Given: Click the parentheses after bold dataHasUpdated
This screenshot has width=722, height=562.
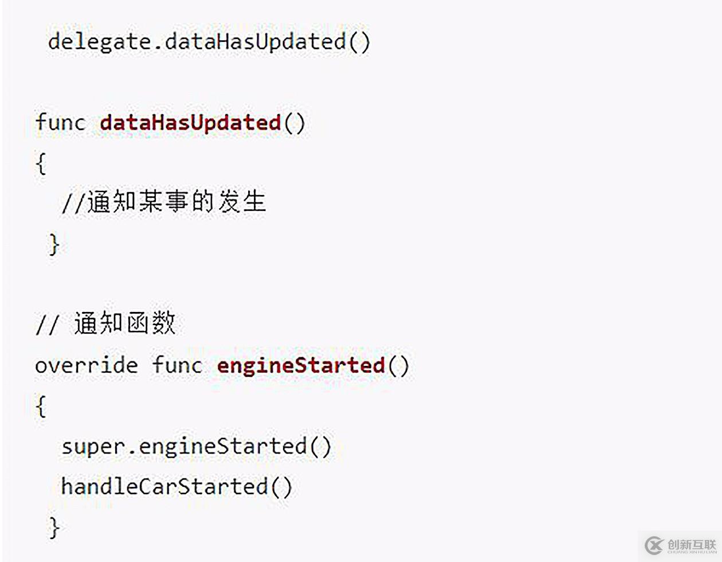Looking at the screenshot, I should pyautogui.click(x=295, y=123).
